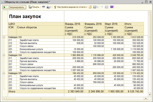Select cell 1 587 000,00 in January
The image size is (153, 102).
[x=74, y=70]
